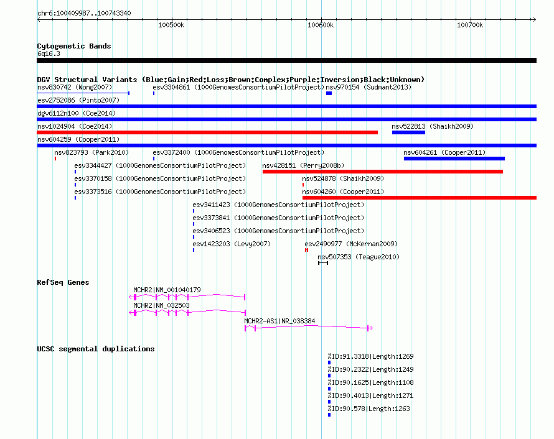Open esv3373516 variant label
The image size is (554, 439).
point(160,192)
